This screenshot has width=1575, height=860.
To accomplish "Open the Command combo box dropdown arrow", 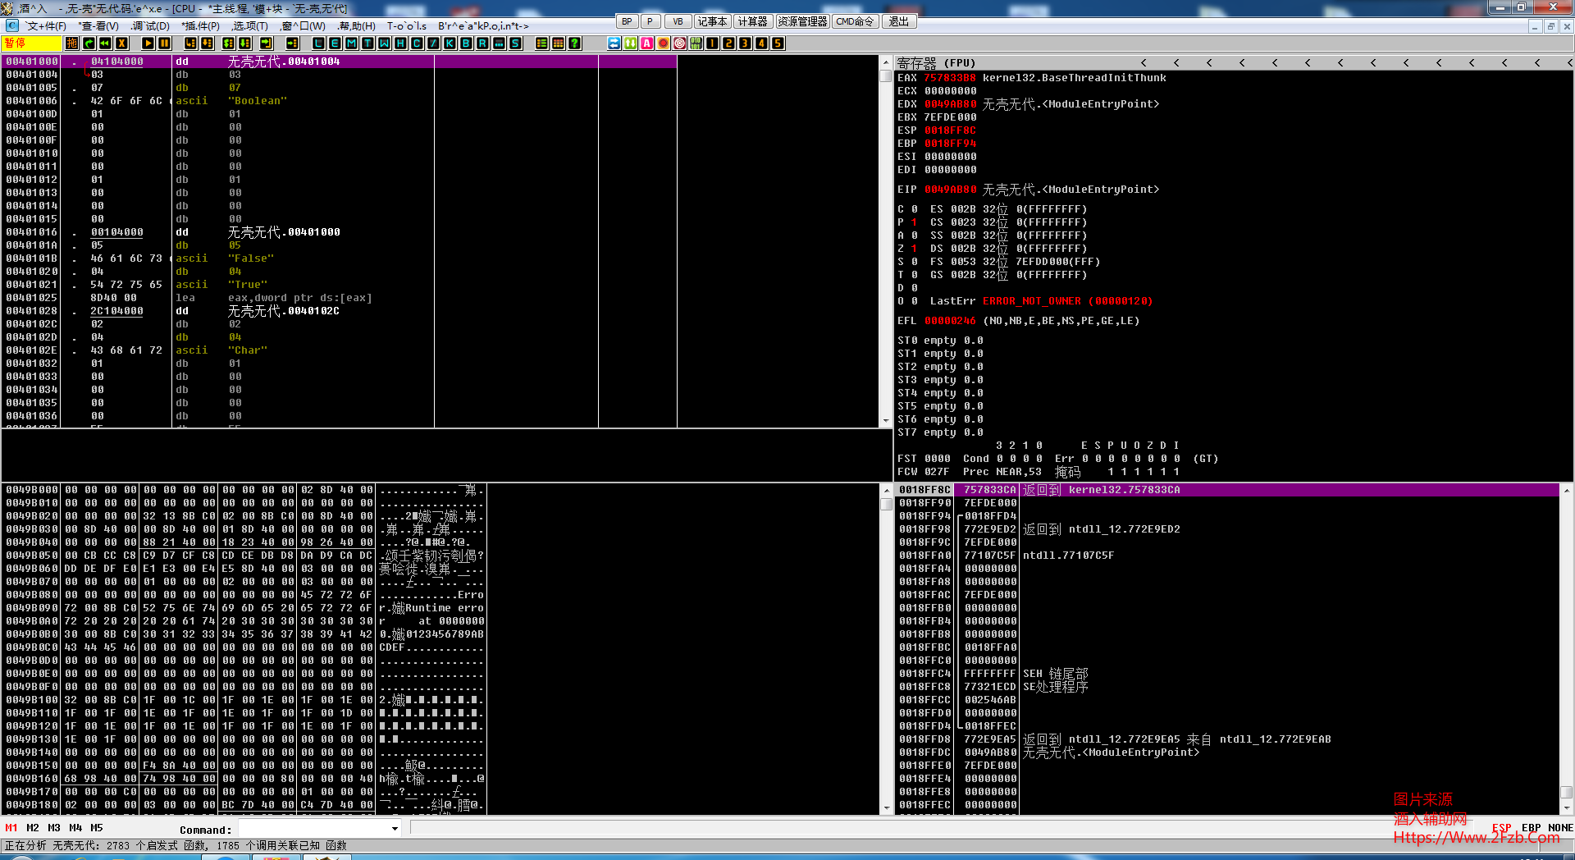I will [395, 829].
